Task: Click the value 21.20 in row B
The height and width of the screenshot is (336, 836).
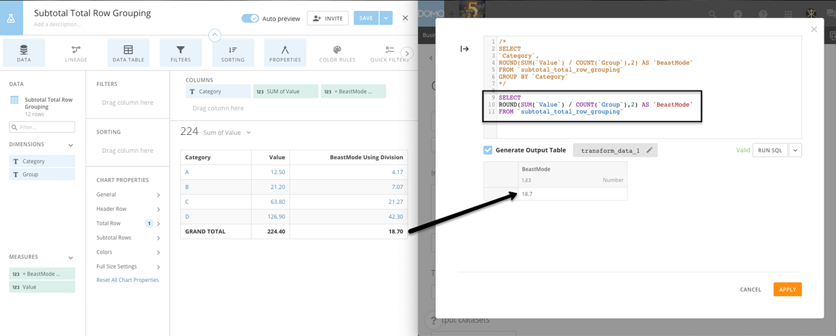Action: point(278,187)
